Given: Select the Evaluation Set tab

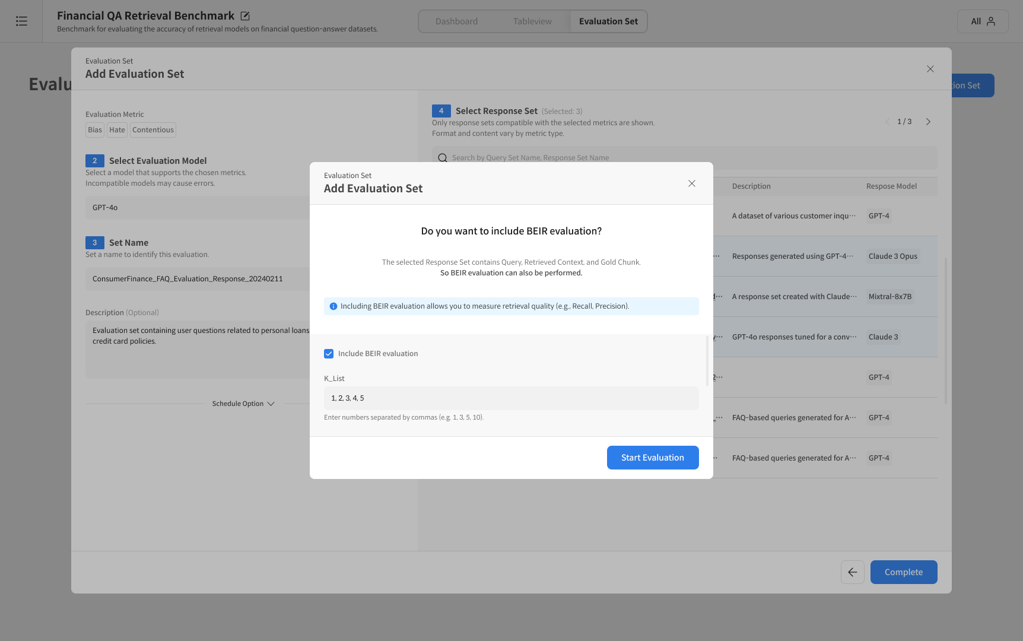Looking at the screenshot, I should (x=608, y=21).
